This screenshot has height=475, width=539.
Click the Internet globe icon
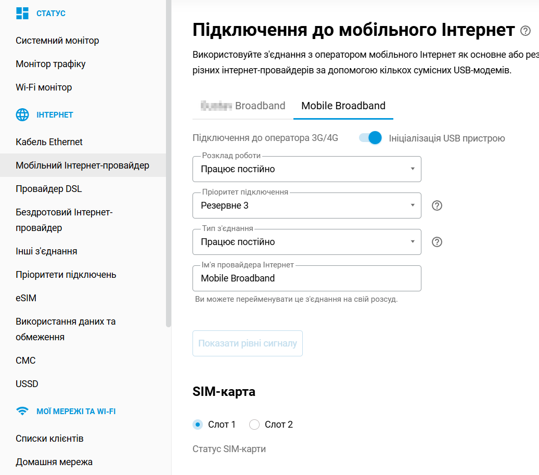[22, 115]
